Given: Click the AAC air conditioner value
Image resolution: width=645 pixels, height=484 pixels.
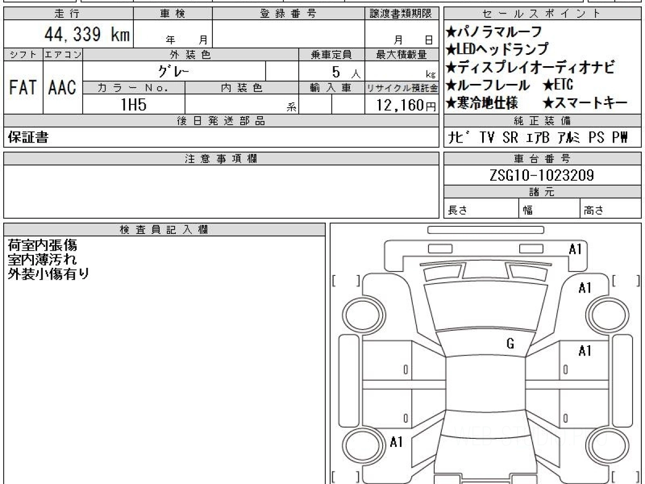Looking at the screenshot, I should click(x=62, y=87).
